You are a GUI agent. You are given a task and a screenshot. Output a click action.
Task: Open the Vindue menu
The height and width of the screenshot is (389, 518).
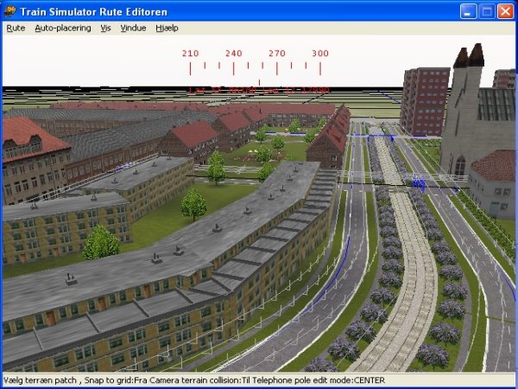pos(134,28)
